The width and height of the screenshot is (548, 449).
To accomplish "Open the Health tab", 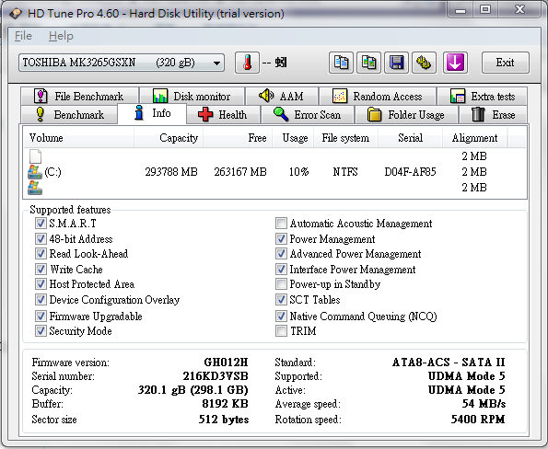I will (223, 115).
